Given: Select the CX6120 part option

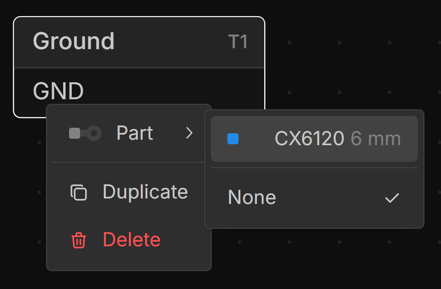Looking at the screenshot, I should point(309,139).
